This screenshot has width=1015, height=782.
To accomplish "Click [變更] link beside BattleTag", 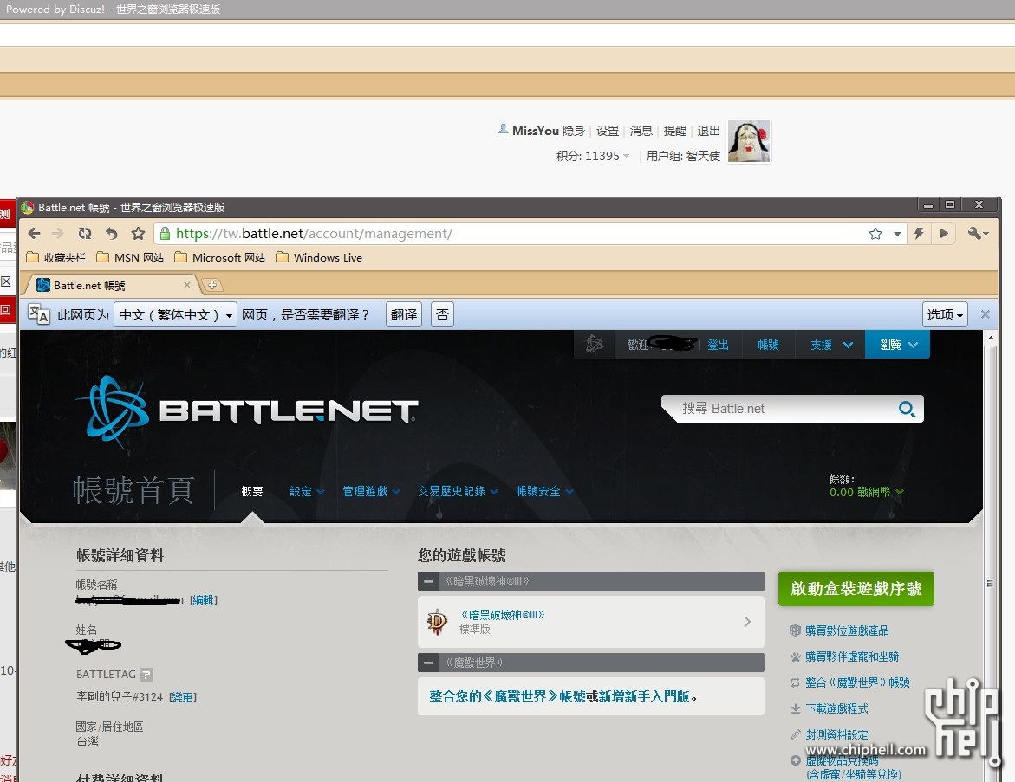I will [183, 697].
